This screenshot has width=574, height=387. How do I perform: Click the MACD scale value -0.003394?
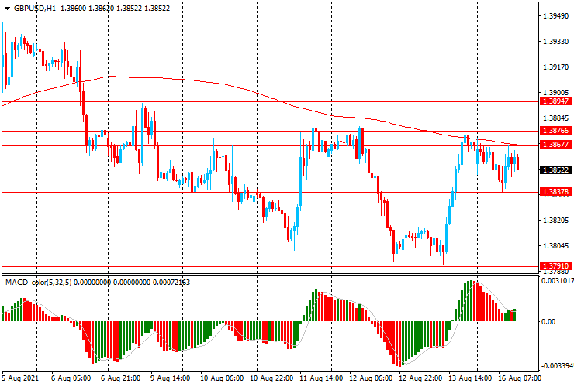tap(556, 365)
